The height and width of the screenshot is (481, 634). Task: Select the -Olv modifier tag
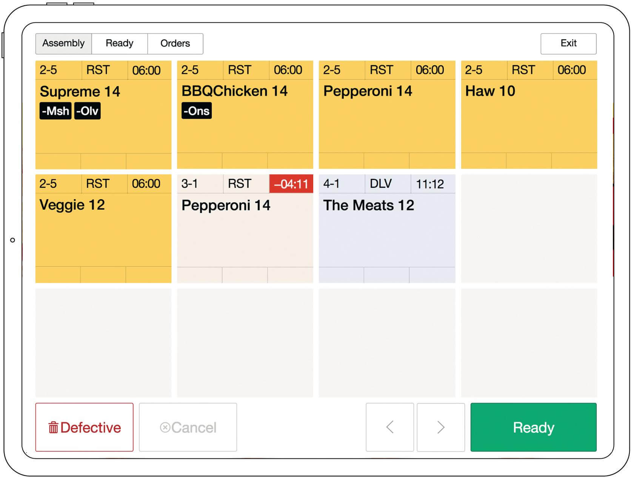pyautogui.click(x=87, y=111)
